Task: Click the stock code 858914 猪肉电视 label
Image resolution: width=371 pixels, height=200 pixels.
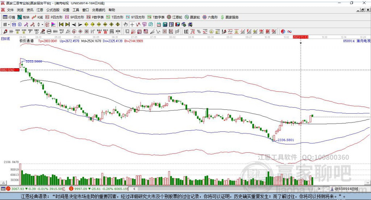Action: 357,41
